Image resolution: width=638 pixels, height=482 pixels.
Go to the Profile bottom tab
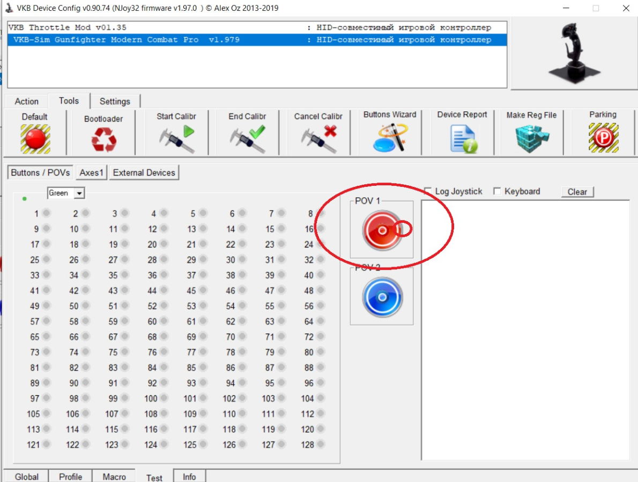pyautogui.click(x=70, y=476)
